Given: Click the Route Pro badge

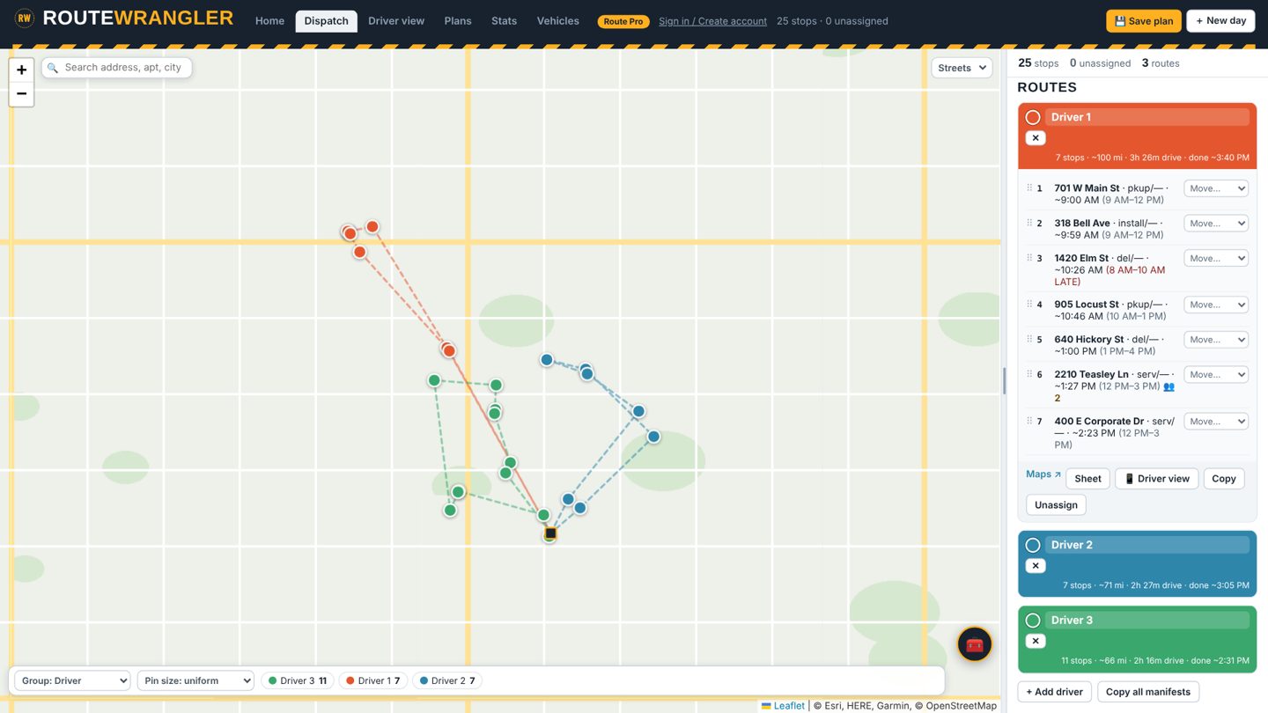Looking at the screenshot, I should pos(623,21).
